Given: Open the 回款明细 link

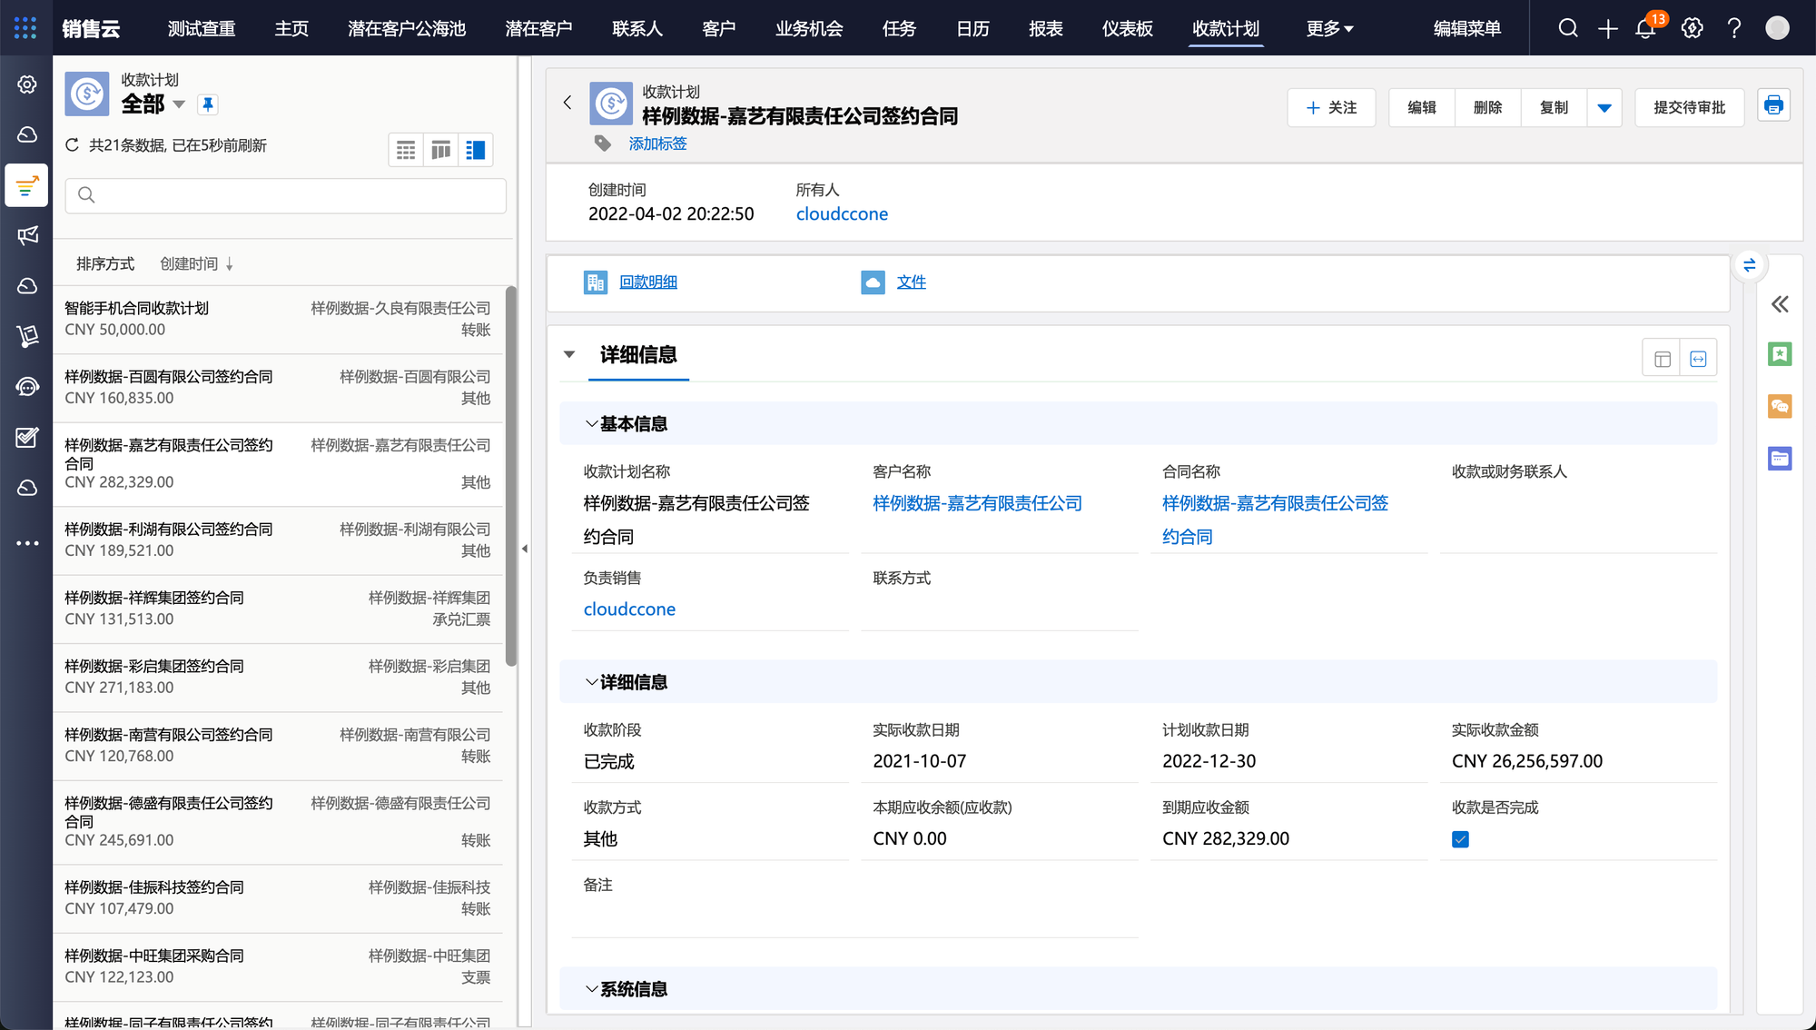Looking at the screenshot, I should 647,282.
